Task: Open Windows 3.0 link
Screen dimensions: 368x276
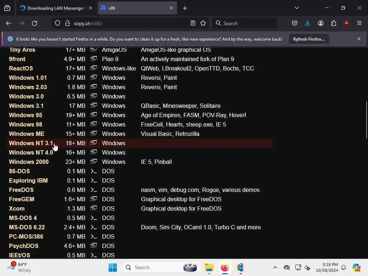Action: click(x=26, y=96)
